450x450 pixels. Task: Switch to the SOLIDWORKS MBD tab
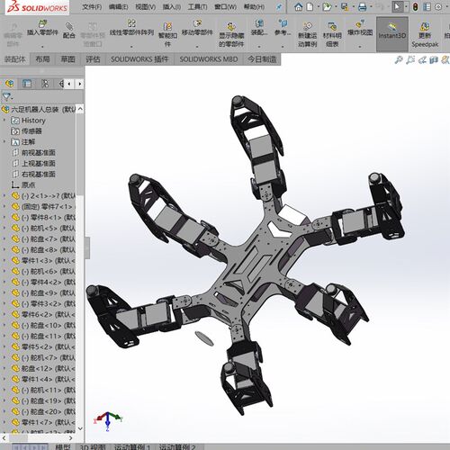(x=209, y=59)
